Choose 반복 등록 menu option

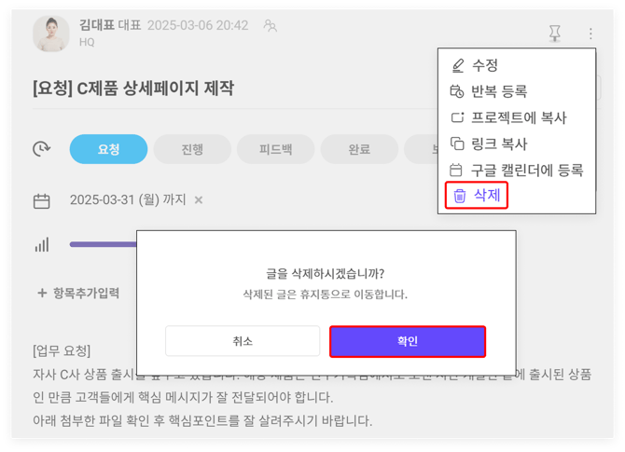(499, 92)
